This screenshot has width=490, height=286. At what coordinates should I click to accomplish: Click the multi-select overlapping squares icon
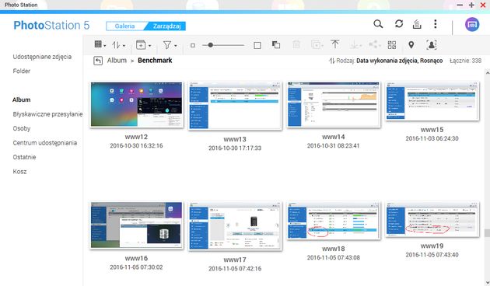[276, 45]
